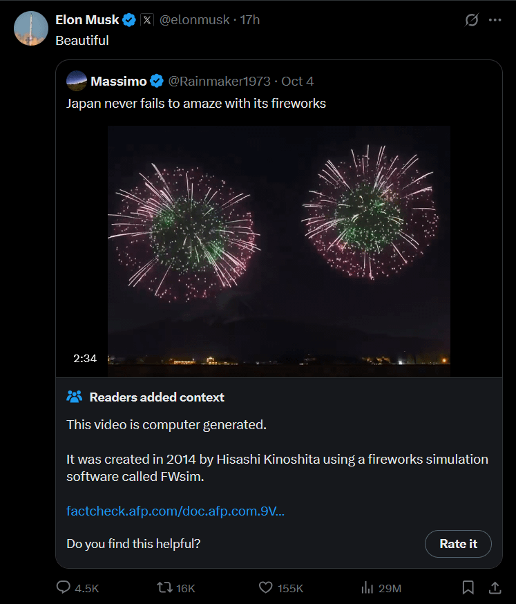Open the Oct 4 quoted post date
This screenshot has height=604, width=516.
[298, 82]
